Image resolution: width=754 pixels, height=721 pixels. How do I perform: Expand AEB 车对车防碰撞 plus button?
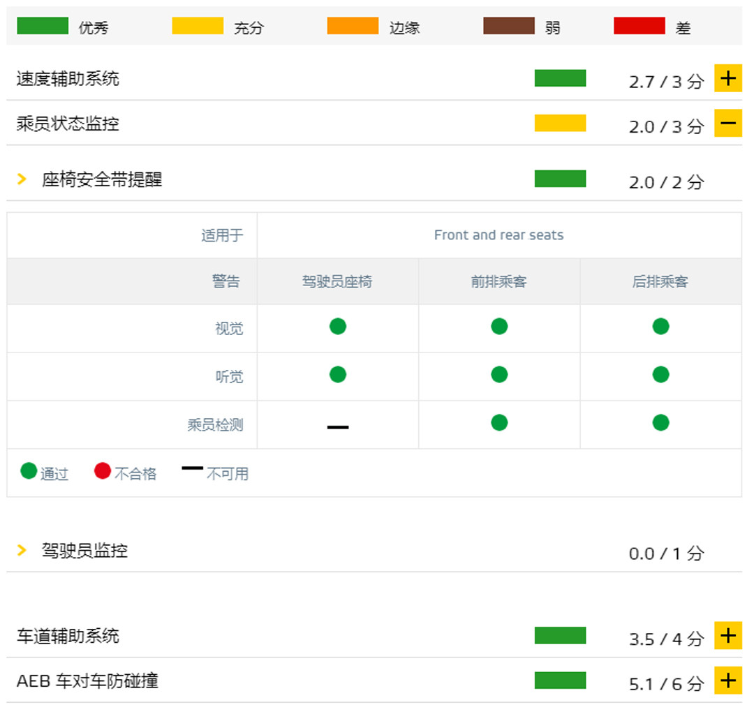727,681
